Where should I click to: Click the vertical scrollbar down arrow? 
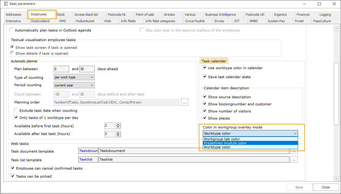coord(336,179)
